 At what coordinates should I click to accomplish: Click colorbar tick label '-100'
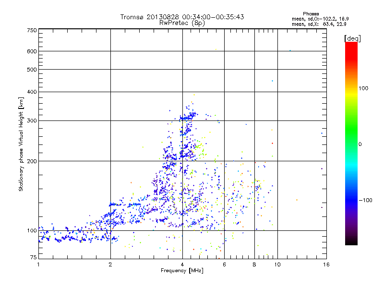(x=365, y=200)
